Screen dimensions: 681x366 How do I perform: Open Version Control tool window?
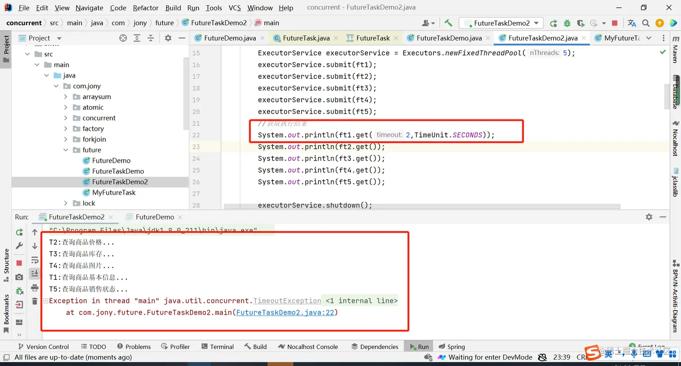(43, 347)
